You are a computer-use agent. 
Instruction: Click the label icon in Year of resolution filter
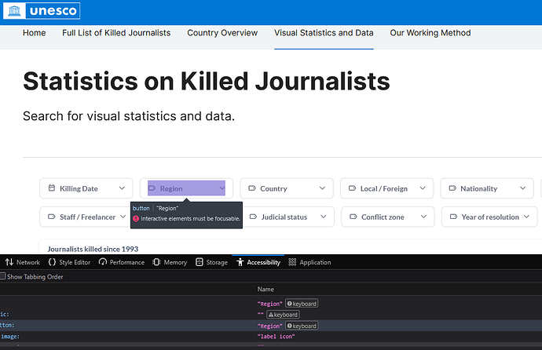pyautogui.click(x=453, y=217)
